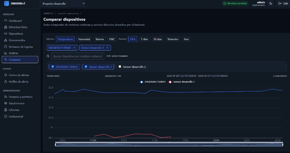Open the Dashboard gauge icon
Image resolution: width=290 pixels, height=153 pixels.
pyautogui.click(x=6, y=21)
